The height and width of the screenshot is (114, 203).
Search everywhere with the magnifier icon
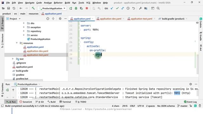[158, 9]
